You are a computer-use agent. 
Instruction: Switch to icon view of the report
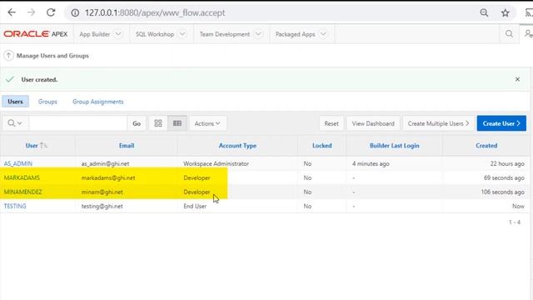tap(158, 123)
